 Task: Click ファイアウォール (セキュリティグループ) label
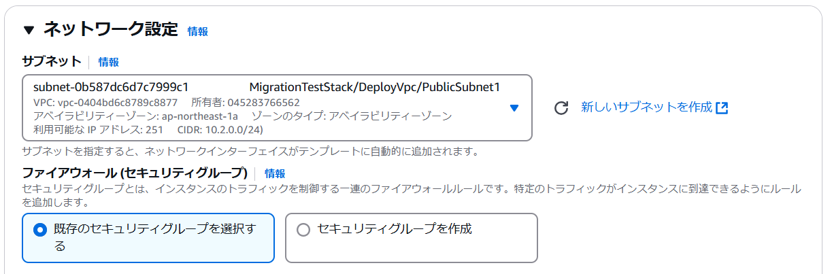point(135,173)
